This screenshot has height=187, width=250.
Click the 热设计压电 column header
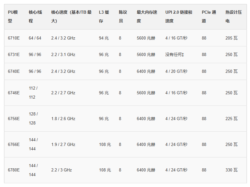tap(233, 16)
